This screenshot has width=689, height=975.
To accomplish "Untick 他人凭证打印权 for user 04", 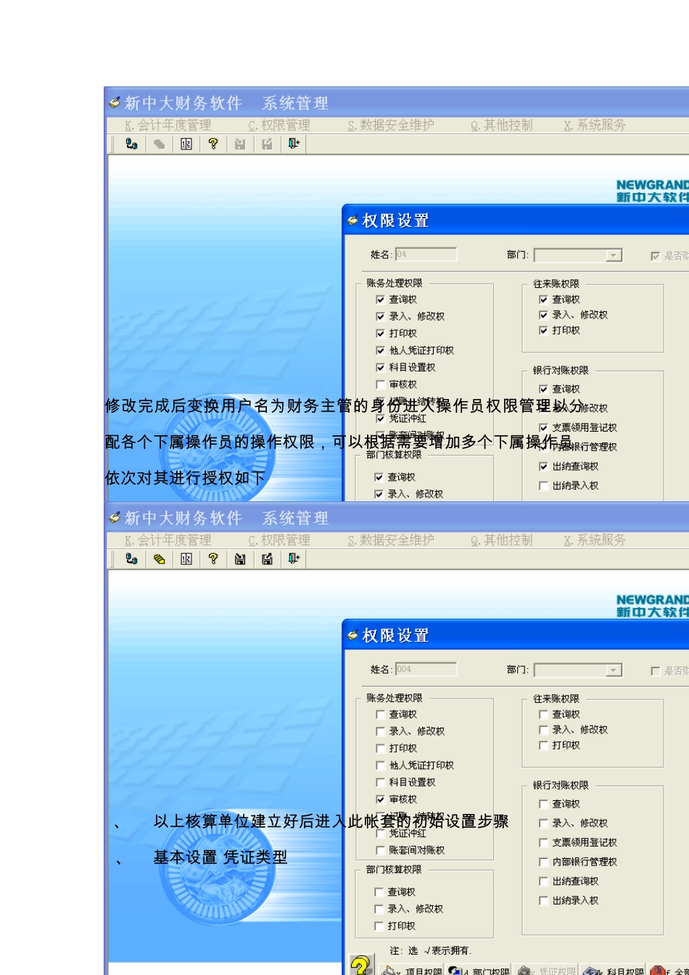I will point(380,350).
